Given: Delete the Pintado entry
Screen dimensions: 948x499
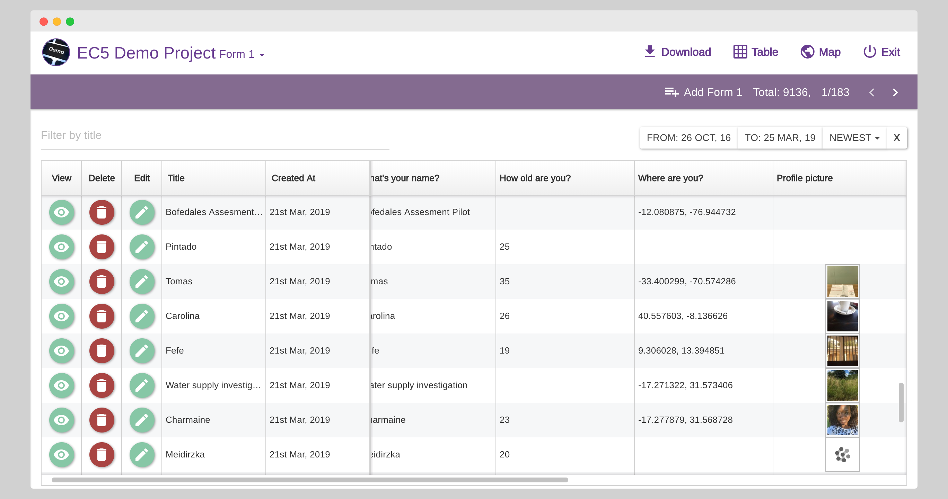Looking at the screenshot, I should 102,247.
